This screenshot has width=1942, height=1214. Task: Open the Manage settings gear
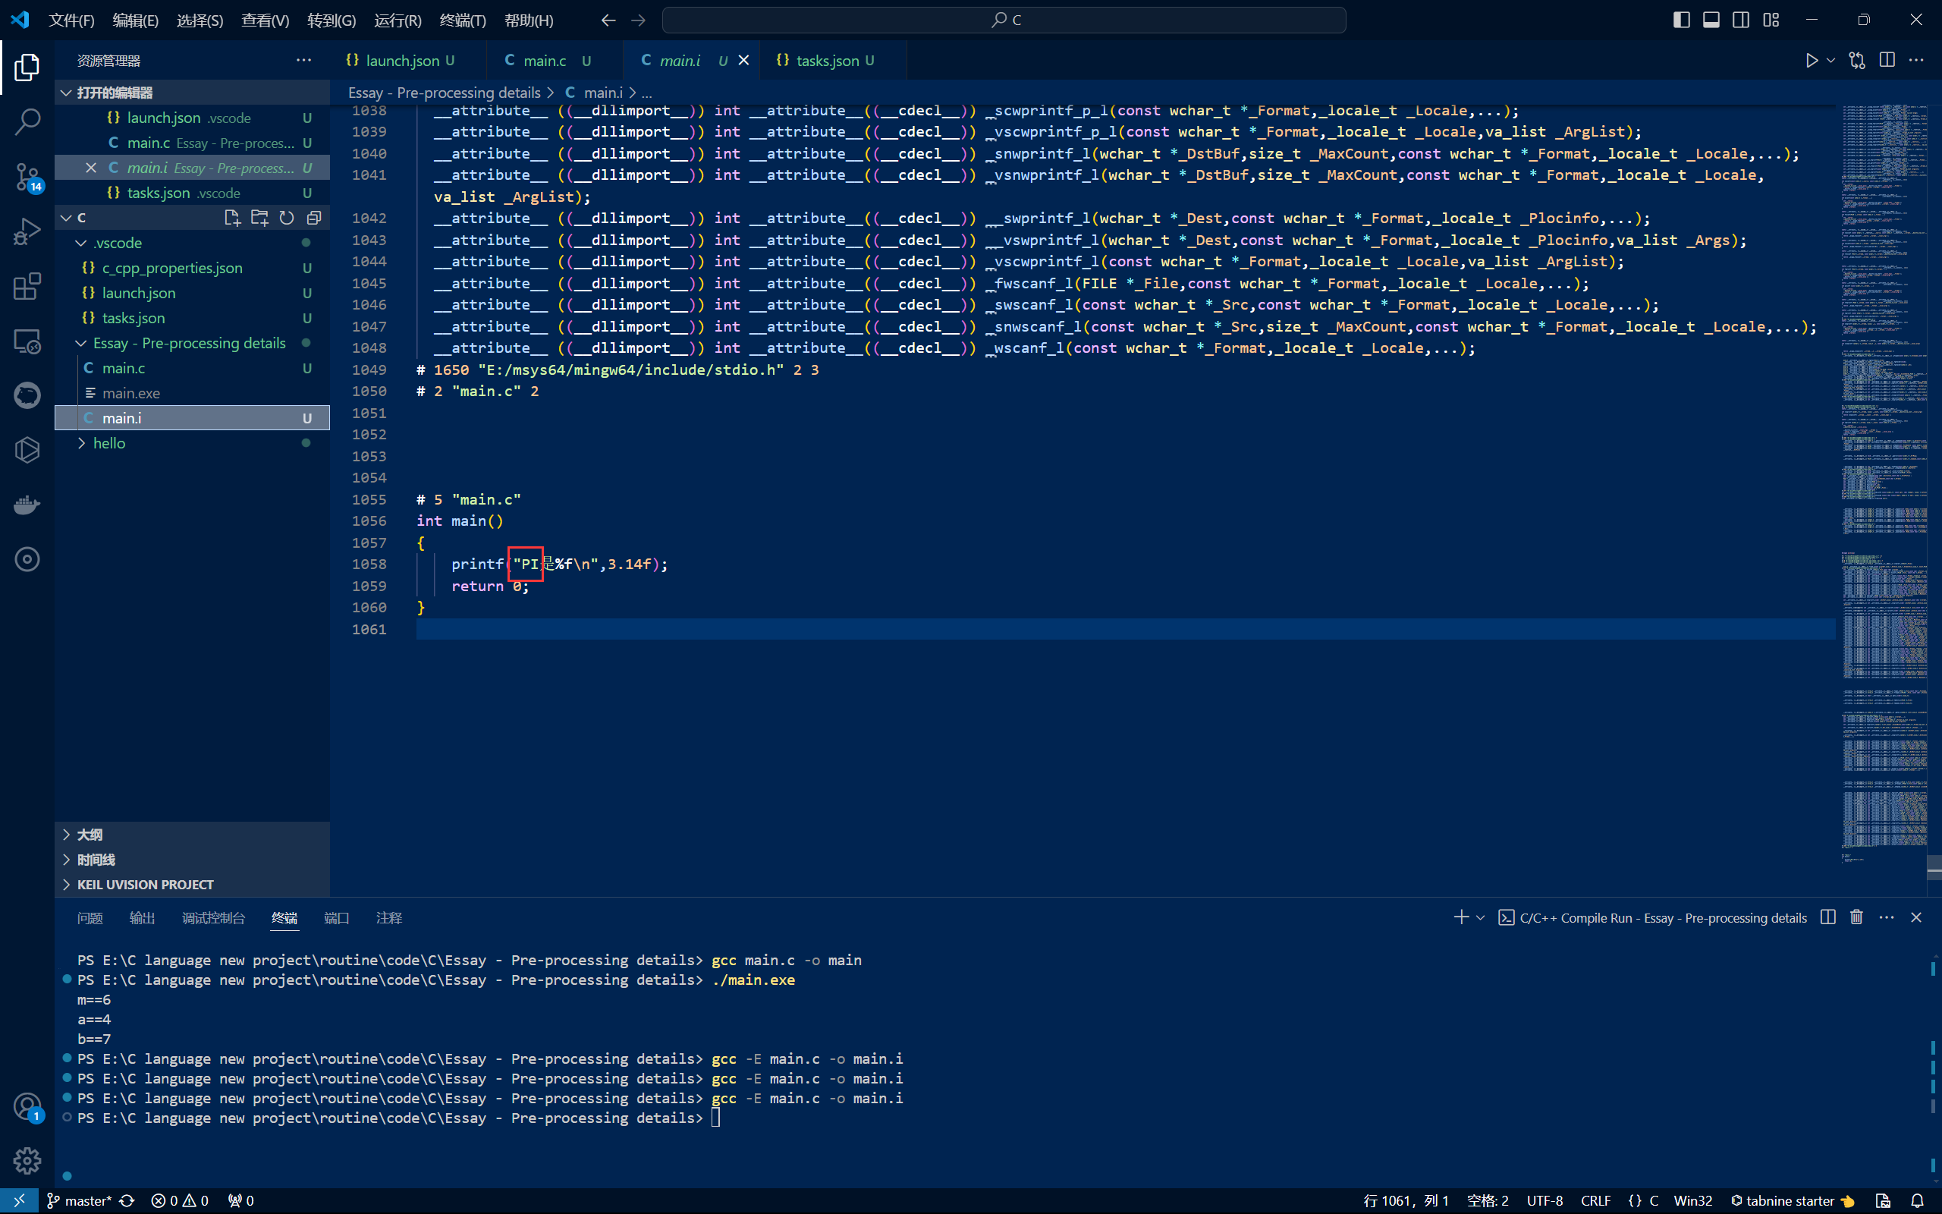point(27,1160)
